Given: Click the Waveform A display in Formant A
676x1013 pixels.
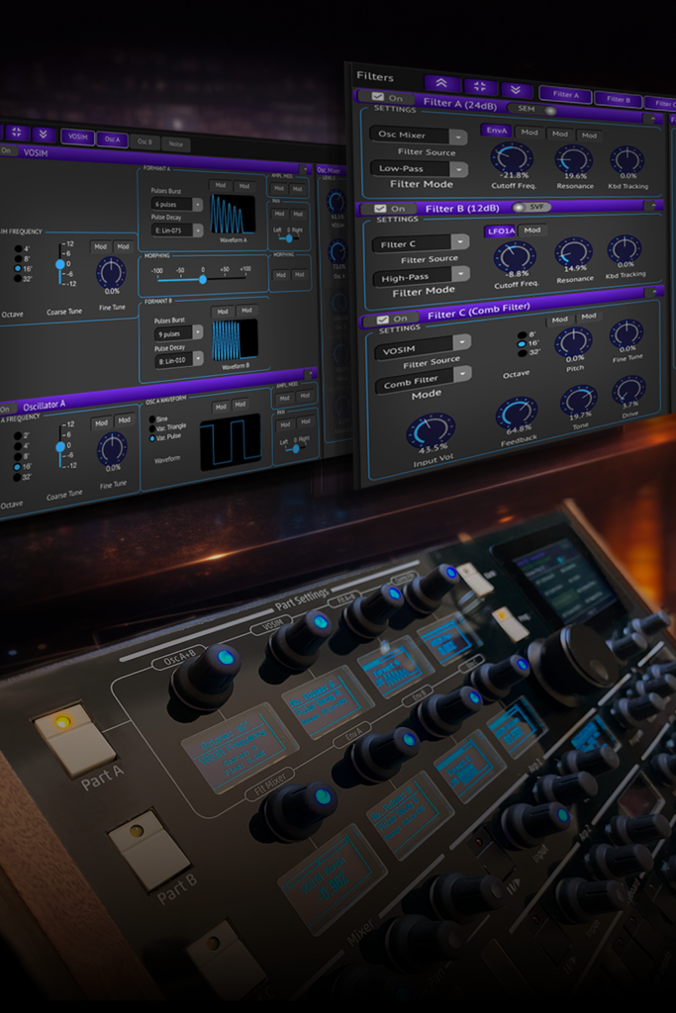Looking at the screenshot, I should (233, 213).
